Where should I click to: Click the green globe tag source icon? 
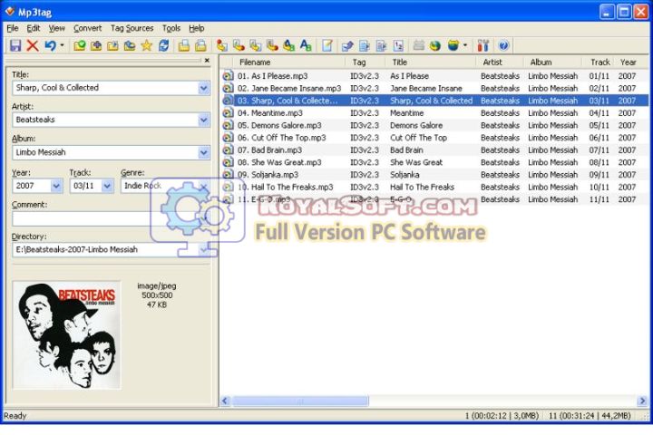[435, 45]
